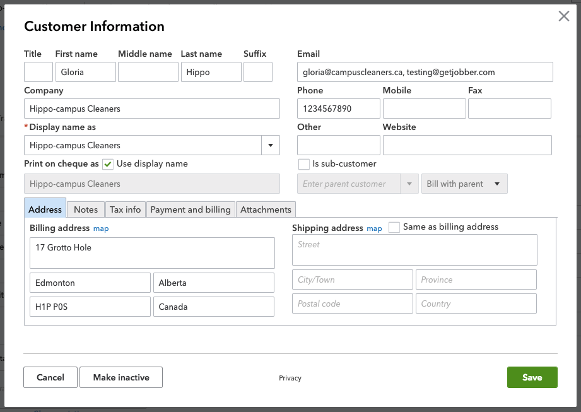The width and height of the screenshot is (581, 412).
Task: Click the Shipping address Street field
Action: point(414,250)
